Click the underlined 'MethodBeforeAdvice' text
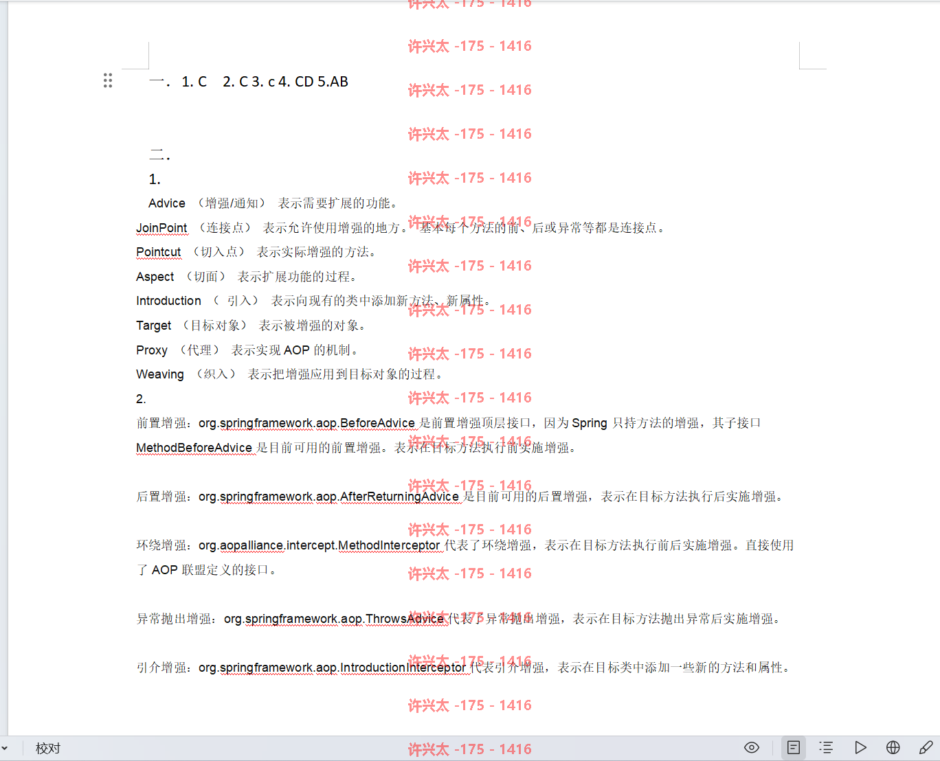Image resolution: width=940 pixels, height=761 pixels. (194, 448)
